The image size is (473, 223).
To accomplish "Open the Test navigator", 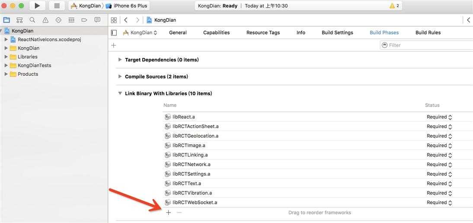I will click(58, 20).
